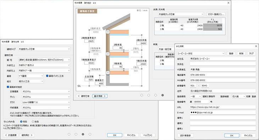
Task: Click the 登録 button in 会社情報
Action: [231, 53]
